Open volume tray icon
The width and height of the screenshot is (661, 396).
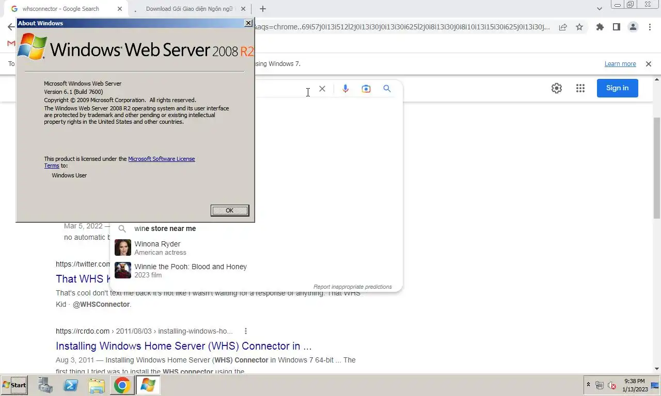612,385
